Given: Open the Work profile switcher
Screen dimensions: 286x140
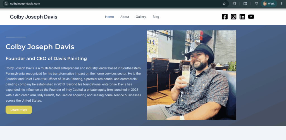Looking at the screenshot, I should point(269,4).
